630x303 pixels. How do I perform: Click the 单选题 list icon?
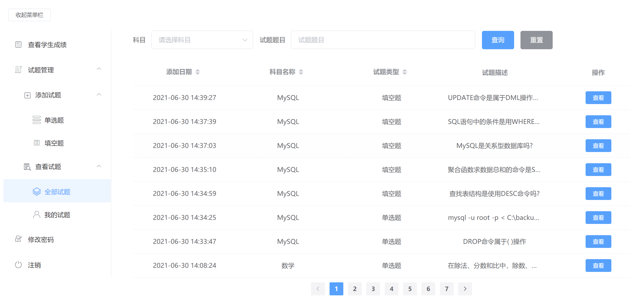point(37,120)
